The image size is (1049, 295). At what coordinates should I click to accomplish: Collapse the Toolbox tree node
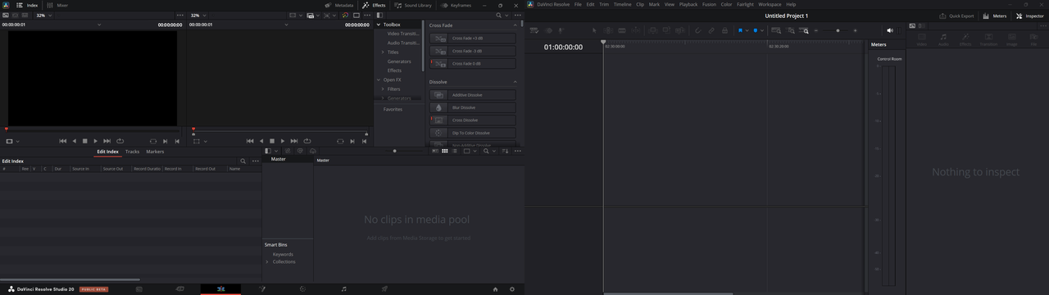378,25
